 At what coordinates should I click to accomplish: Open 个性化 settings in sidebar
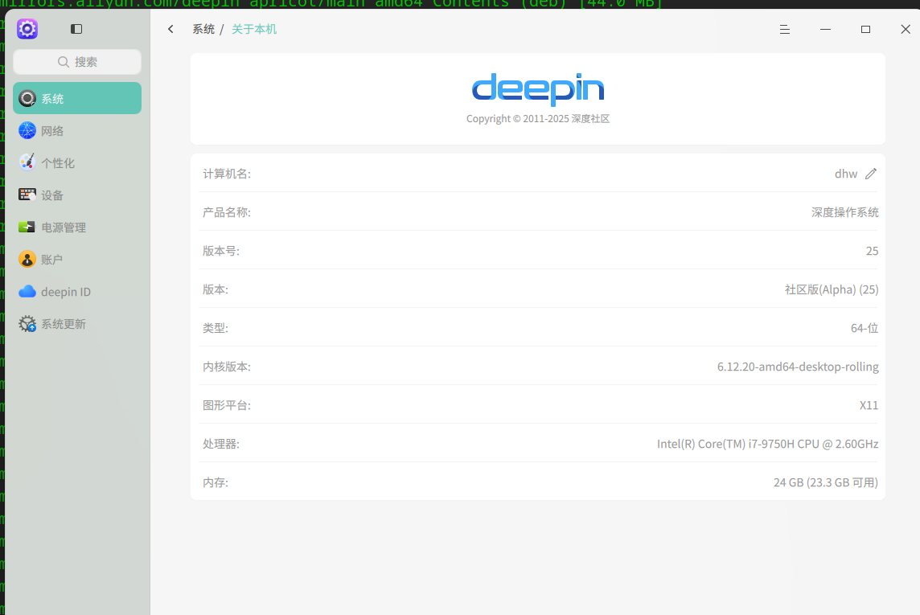click(x=77, y=162)
